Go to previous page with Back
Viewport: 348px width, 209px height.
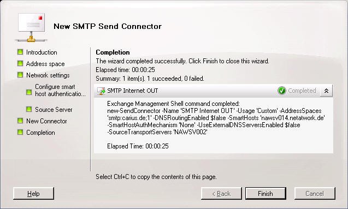(x=221, y=194)
